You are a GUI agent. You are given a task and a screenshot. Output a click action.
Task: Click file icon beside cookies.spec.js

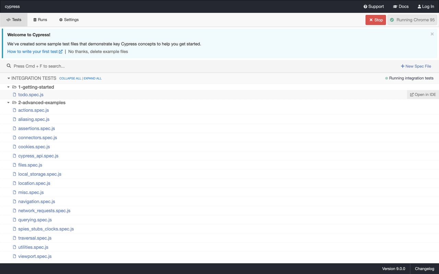tap(14, 147)
